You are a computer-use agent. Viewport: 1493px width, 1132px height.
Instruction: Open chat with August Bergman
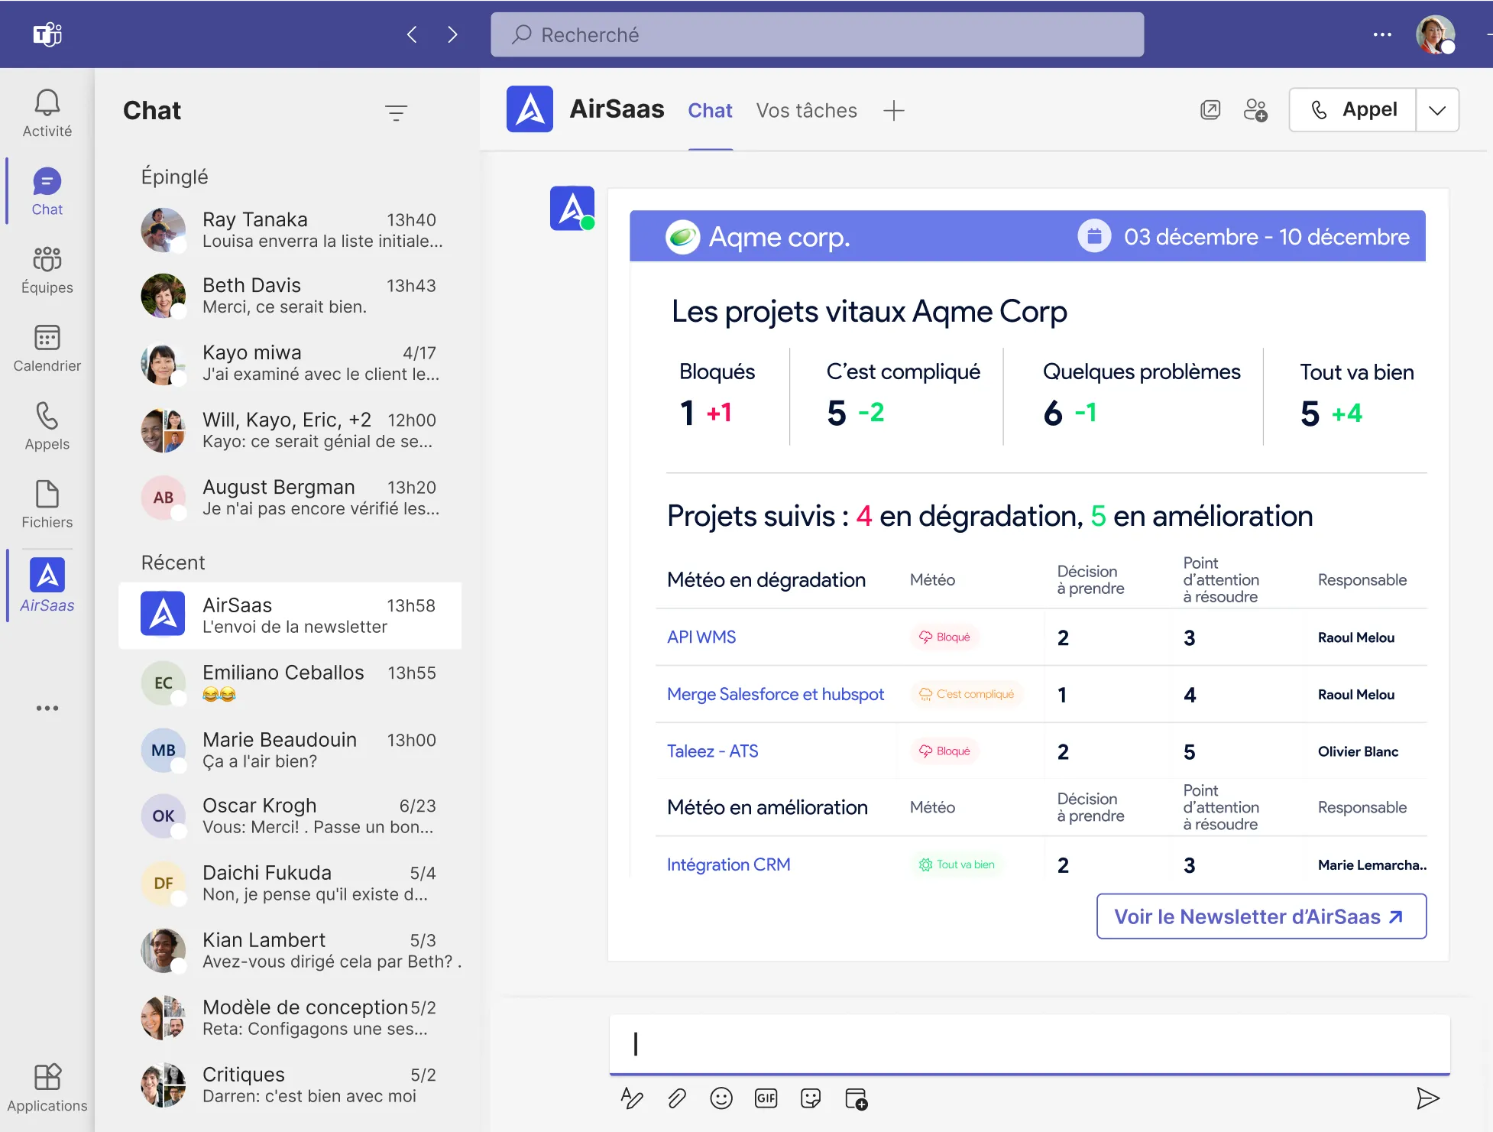(290, 498)
